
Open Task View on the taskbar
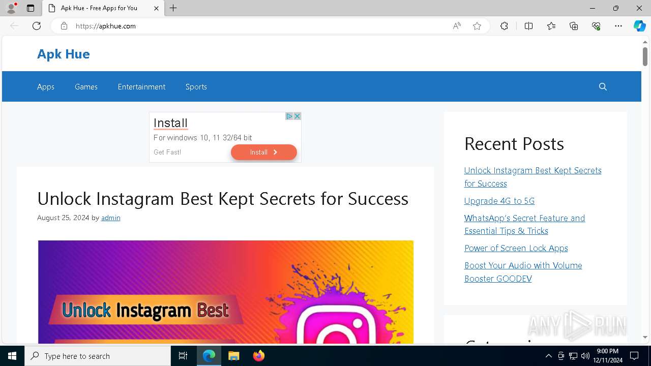coord(183,356)
